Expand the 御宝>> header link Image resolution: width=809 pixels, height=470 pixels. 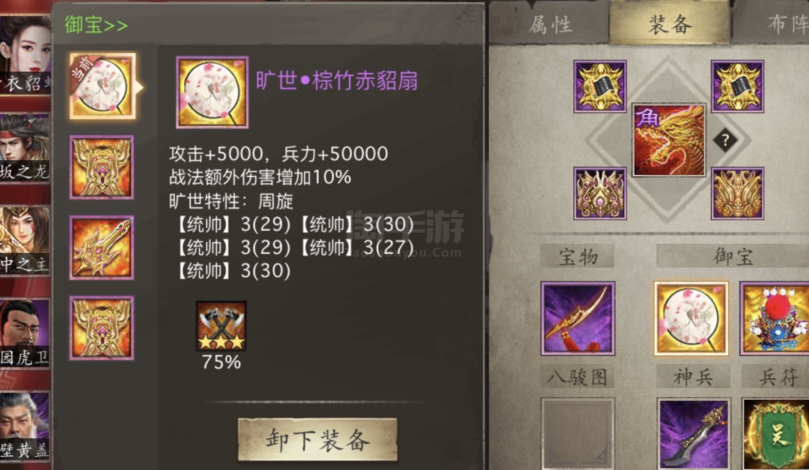(x=96, y=24)
